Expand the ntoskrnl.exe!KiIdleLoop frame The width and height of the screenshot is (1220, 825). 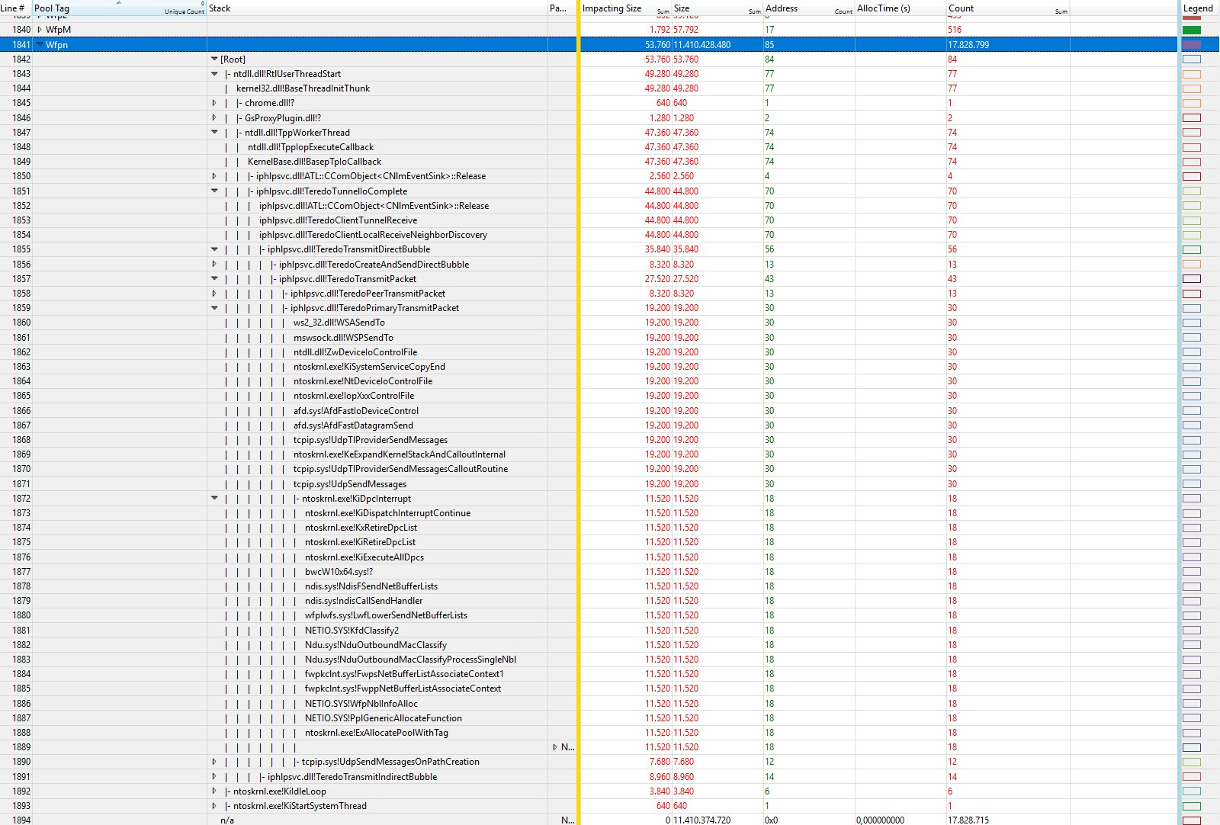tap(215, 791)
